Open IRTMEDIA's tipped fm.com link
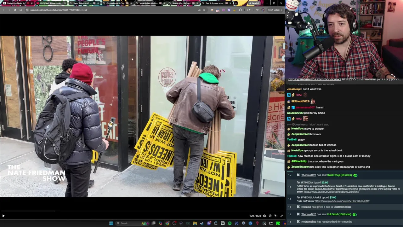 coord(331,192)
